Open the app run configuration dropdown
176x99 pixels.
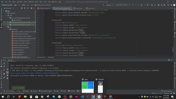pyautogui.click(x=110, y=5)
